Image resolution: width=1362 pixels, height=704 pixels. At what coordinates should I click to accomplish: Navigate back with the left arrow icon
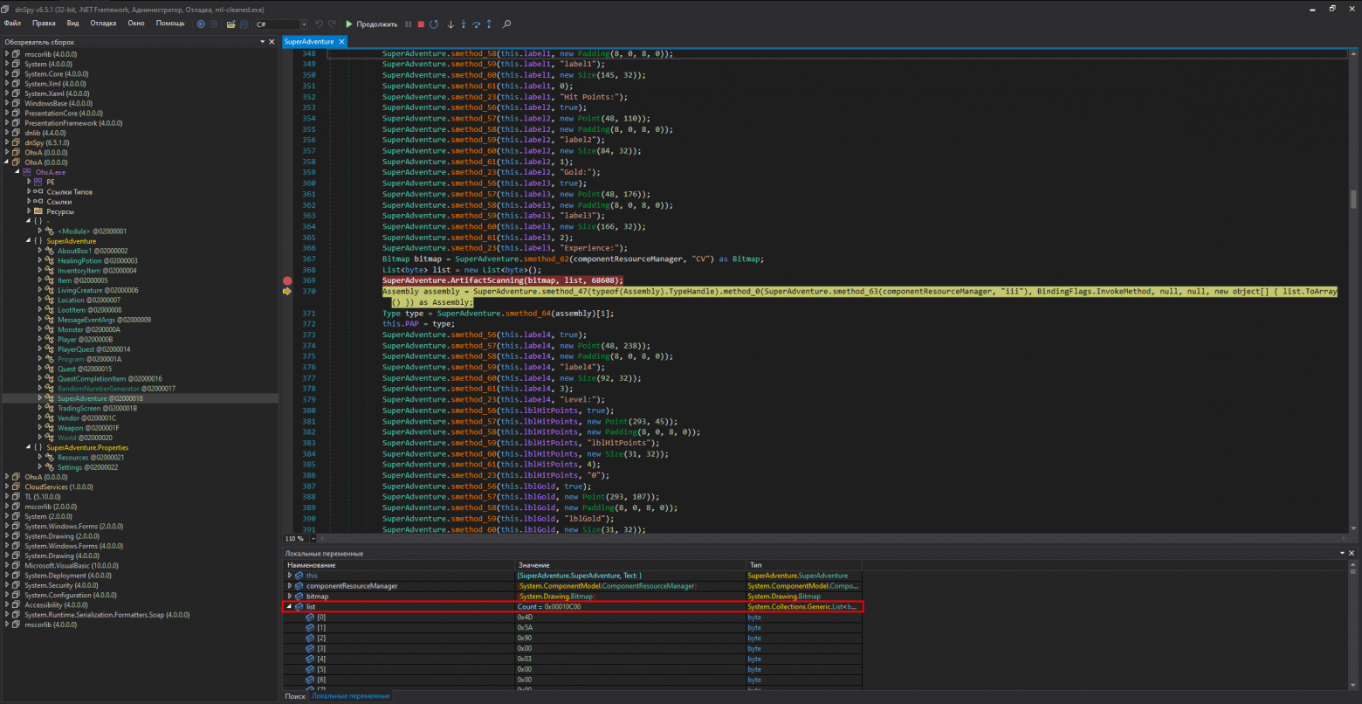pos(201,24)
